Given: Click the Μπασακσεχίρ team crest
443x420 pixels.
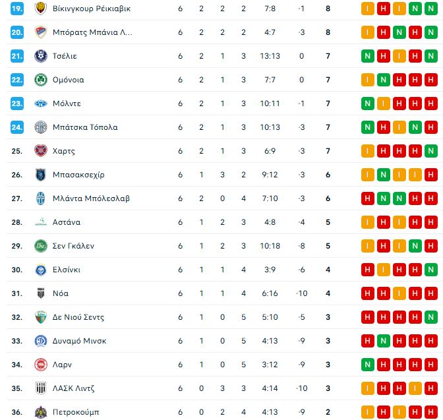Looking at the screenshot, I should pos(41,175).
